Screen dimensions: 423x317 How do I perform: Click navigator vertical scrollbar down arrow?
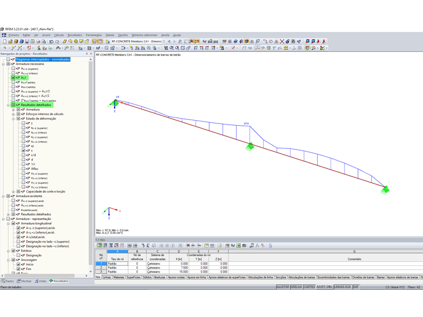(x=91, y=271)
